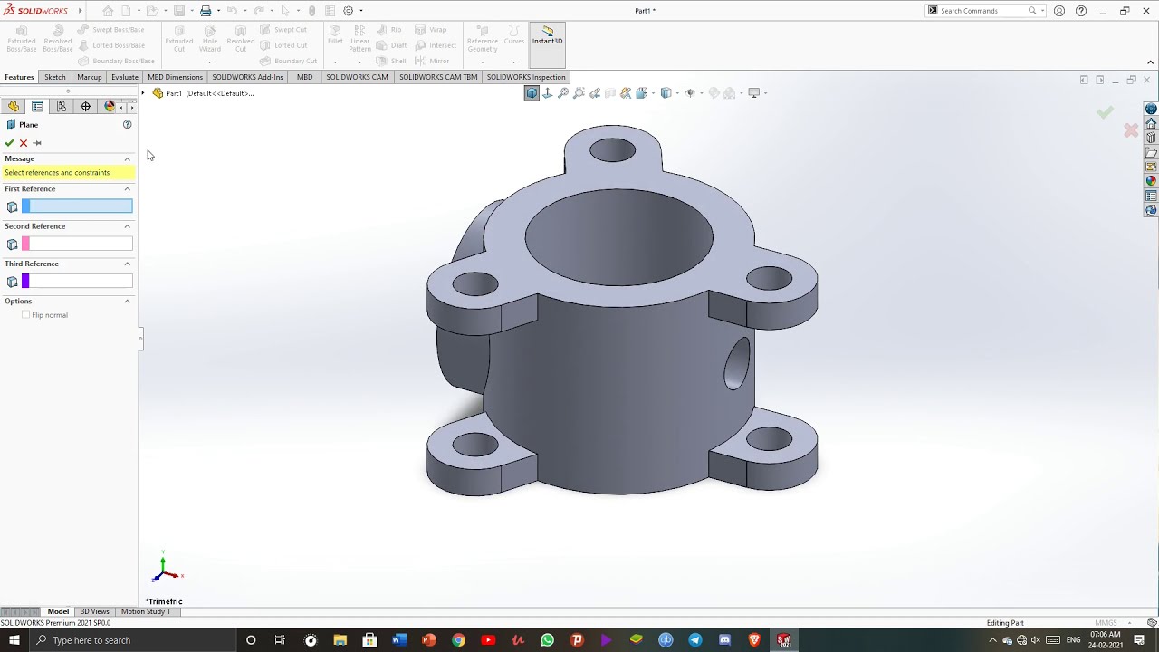This screenshot has height=652, width=1159.
Task: Open the SOLIDWORKS CAM tab
Action: [x=357, y=77]
